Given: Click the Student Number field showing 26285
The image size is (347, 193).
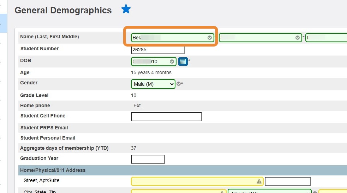Looking at the screenshot, I should [x=157, y=50].
